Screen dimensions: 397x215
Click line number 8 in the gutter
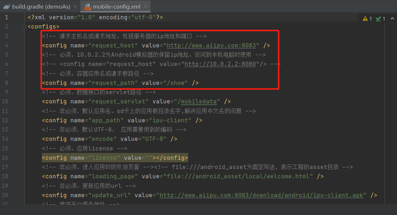tap(6, 83)
